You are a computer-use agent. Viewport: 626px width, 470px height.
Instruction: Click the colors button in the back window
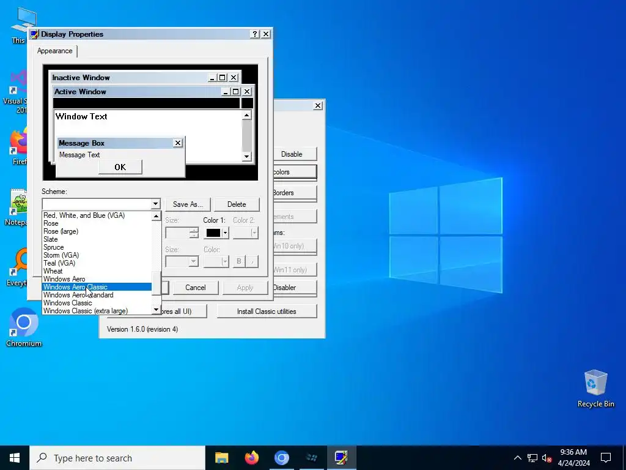[295, 172]
